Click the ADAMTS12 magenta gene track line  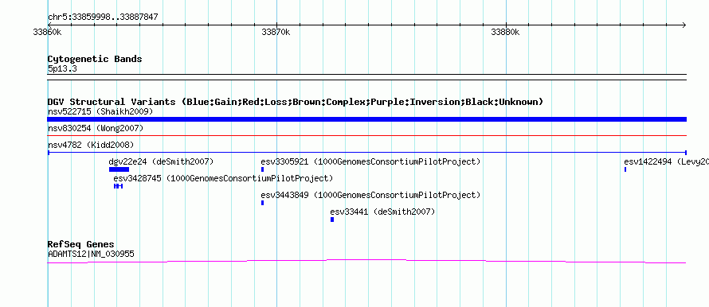[366, 261]
